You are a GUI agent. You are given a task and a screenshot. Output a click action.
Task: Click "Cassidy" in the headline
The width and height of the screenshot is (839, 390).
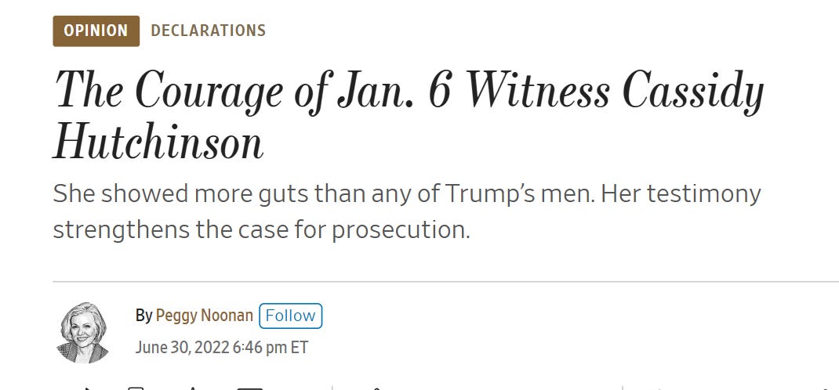[692, 92]
